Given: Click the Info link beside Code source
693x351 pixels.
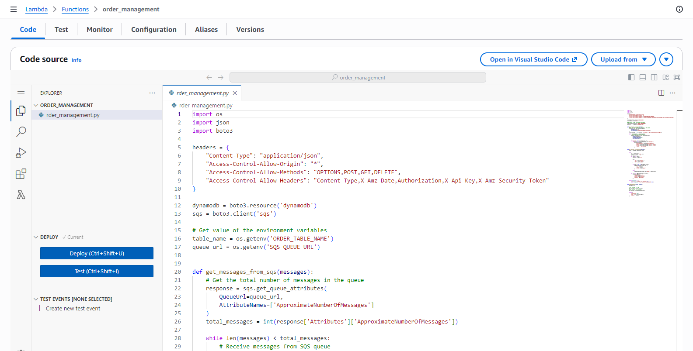Looking at the screenshot, I should point(77,60).
